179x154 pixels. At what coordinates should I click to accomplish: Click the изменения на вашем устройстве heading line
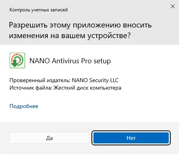70,36
